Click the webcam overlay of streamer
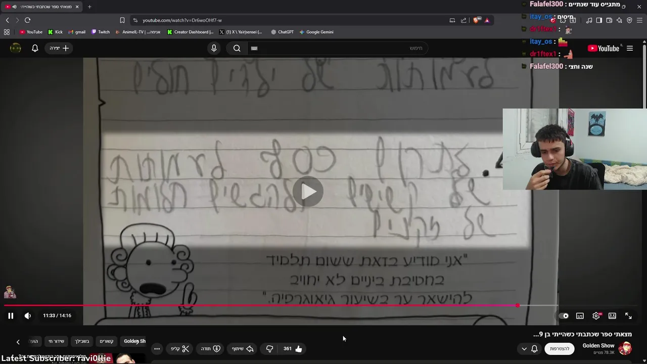The width and height of the screenshot is (647, 364). tap(575, 149)
